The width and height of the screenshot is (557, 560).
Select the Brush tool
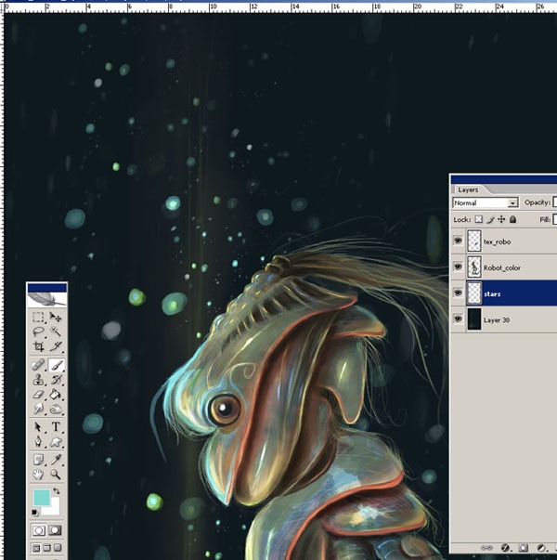tap(56, 365)
